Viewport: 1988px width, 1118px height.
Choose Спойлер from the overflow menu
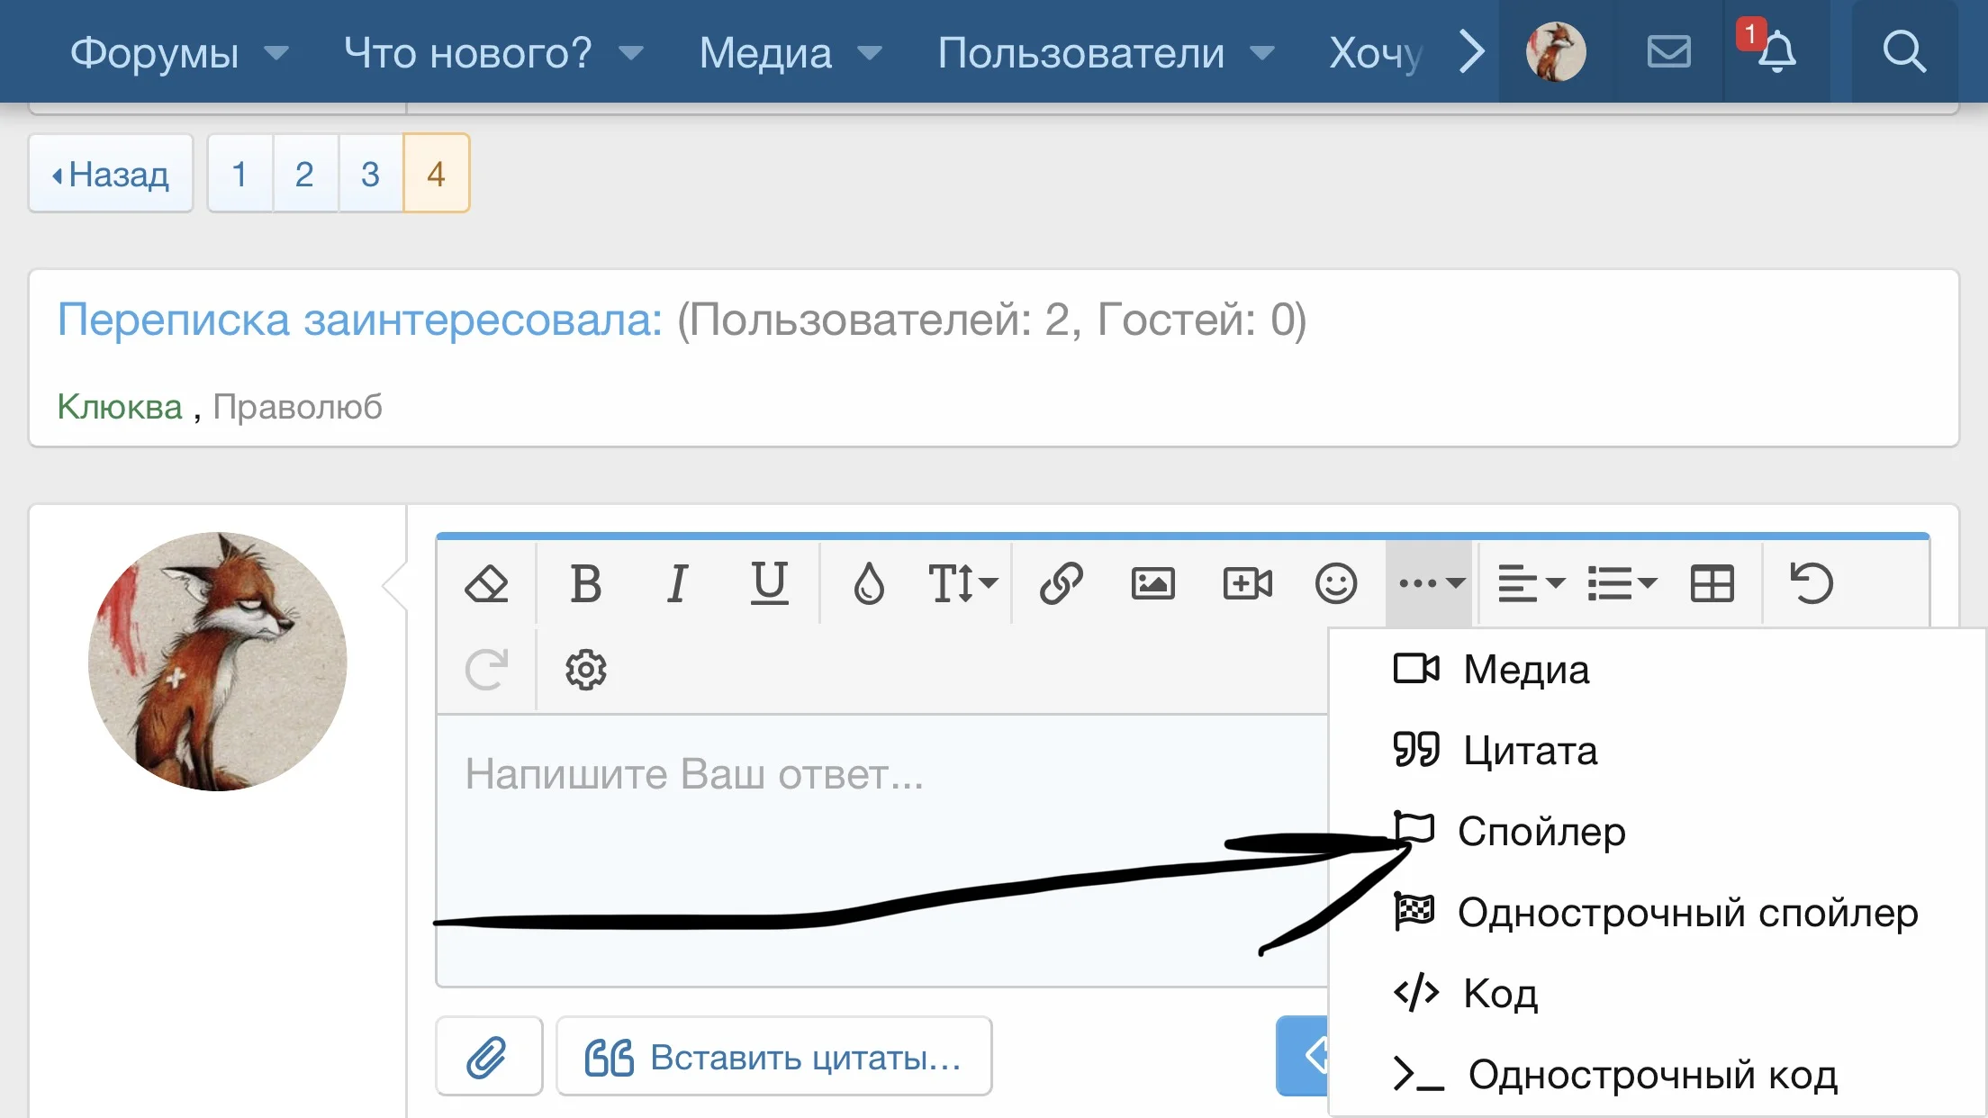[1543, 832]
